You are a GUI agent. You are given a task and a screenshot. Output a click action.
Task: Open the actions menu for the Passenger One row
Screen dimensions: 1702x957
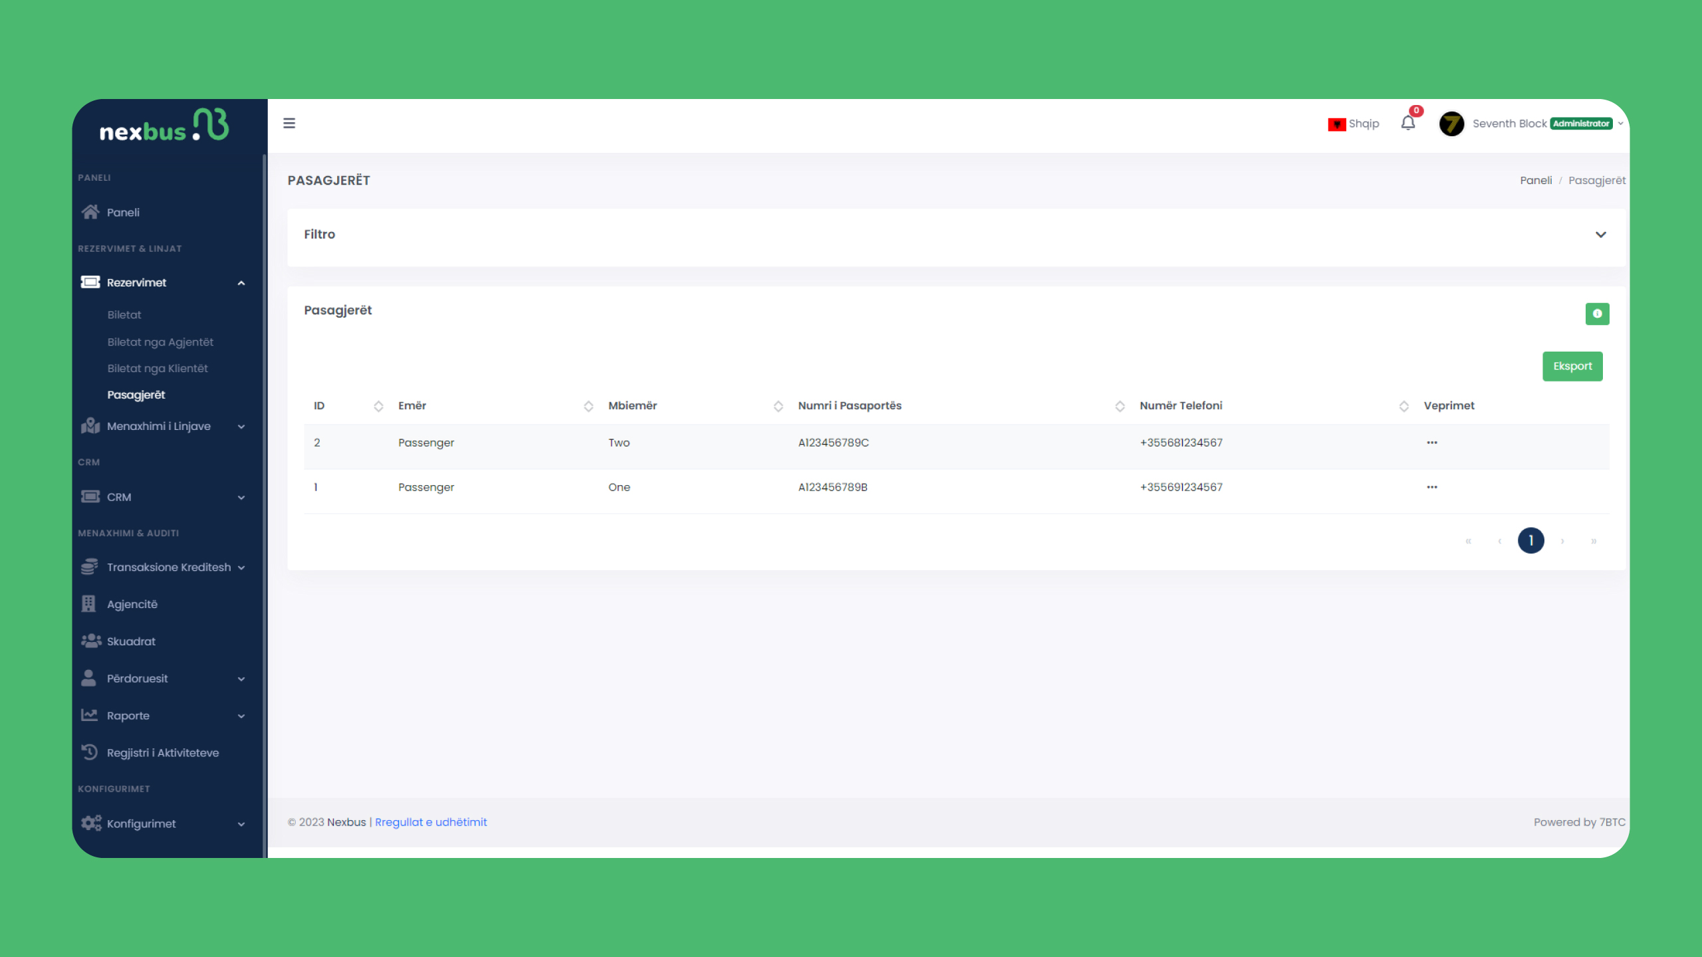[x=1432, y=487]
